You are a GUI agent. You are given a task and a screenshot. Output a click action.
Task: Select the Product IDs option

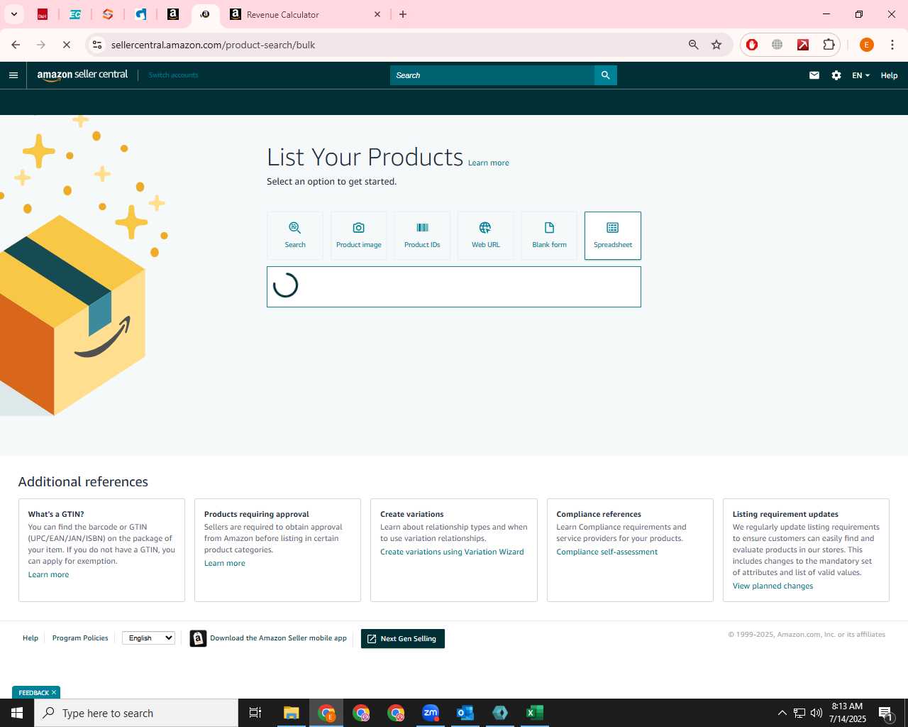point(422,236)
